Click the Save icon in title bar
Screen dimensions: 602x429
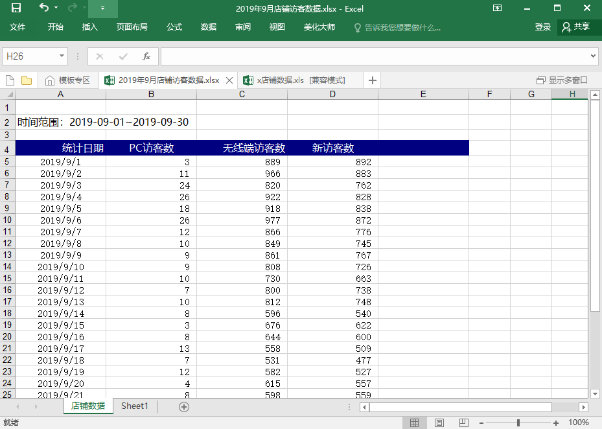point(16,8)
